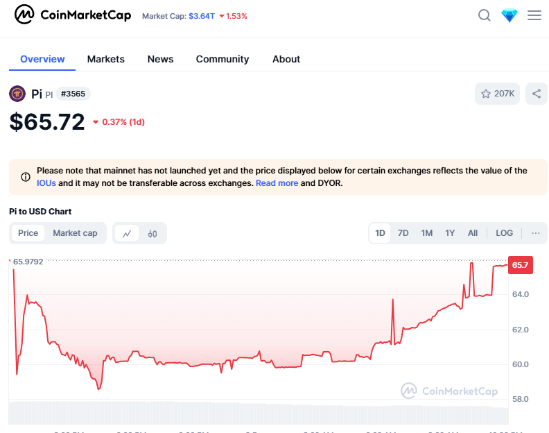Viewport: 549px width, 433px height.
Task: Open the hamburger menu
Action: point(534,15)
